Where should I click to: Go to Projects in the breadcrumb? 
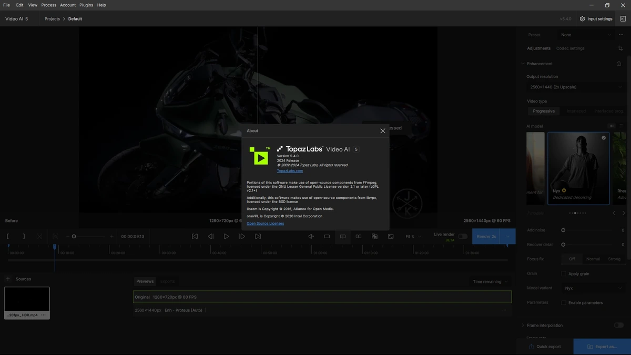coord(52,19)
